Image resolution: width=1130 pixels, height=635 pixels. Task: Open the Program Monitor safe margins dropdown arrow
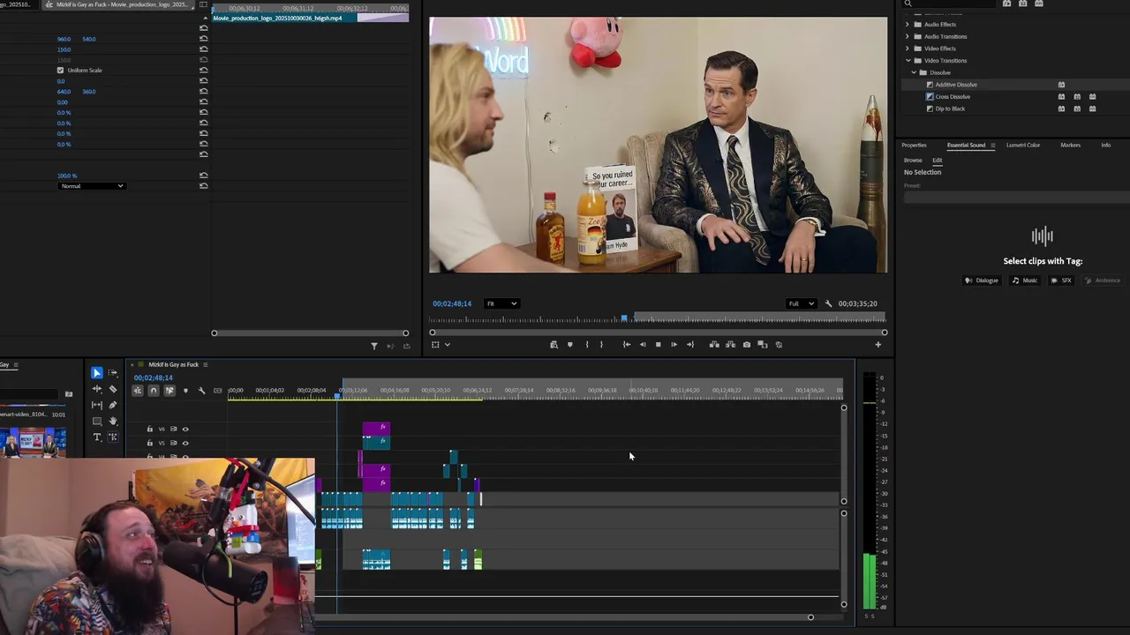click(x=448, y=345)
